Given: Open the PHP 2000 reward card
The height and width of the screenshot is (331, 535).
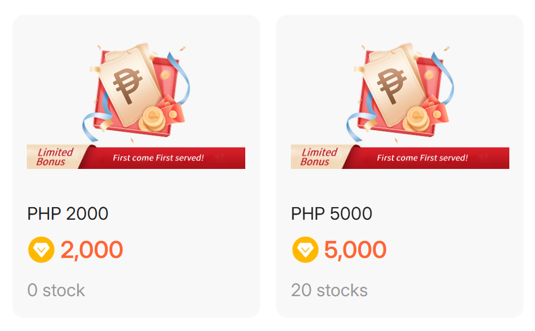Looking at the screenshot, I should click(136, 165).
